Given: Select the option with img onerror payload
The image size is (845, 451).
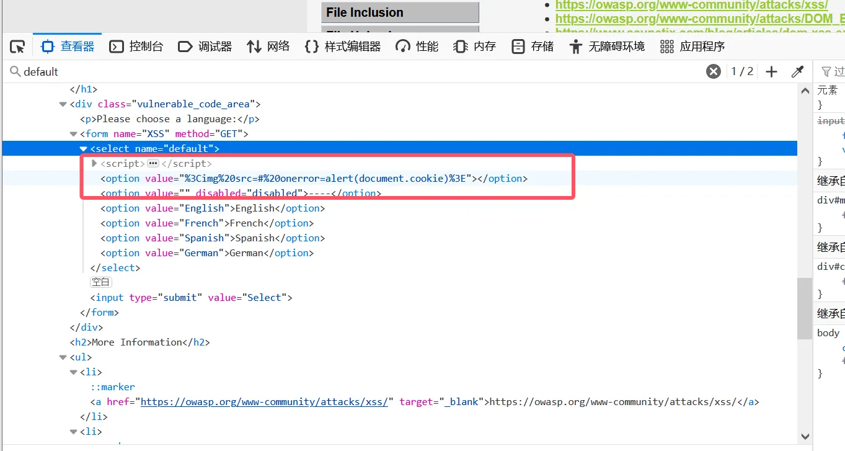Looking at the screenshot, I should click(400, 179).
